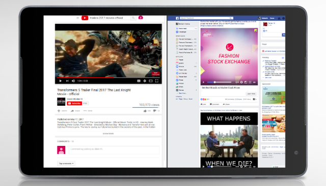
Task: Open the Top comments sort dropdown
Action: point(66,164)
